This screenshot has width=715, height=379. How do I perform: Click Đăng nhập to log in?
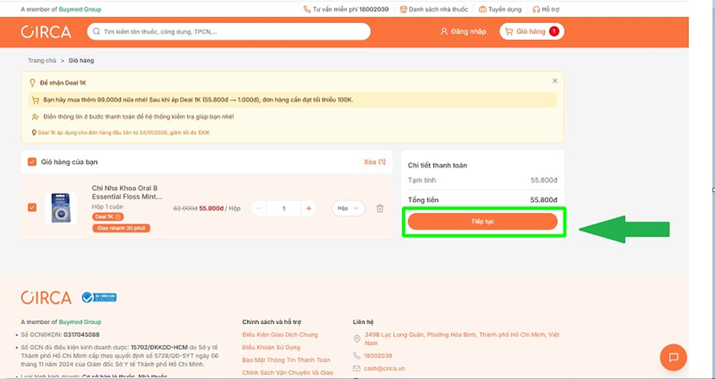tap(463, 32)
